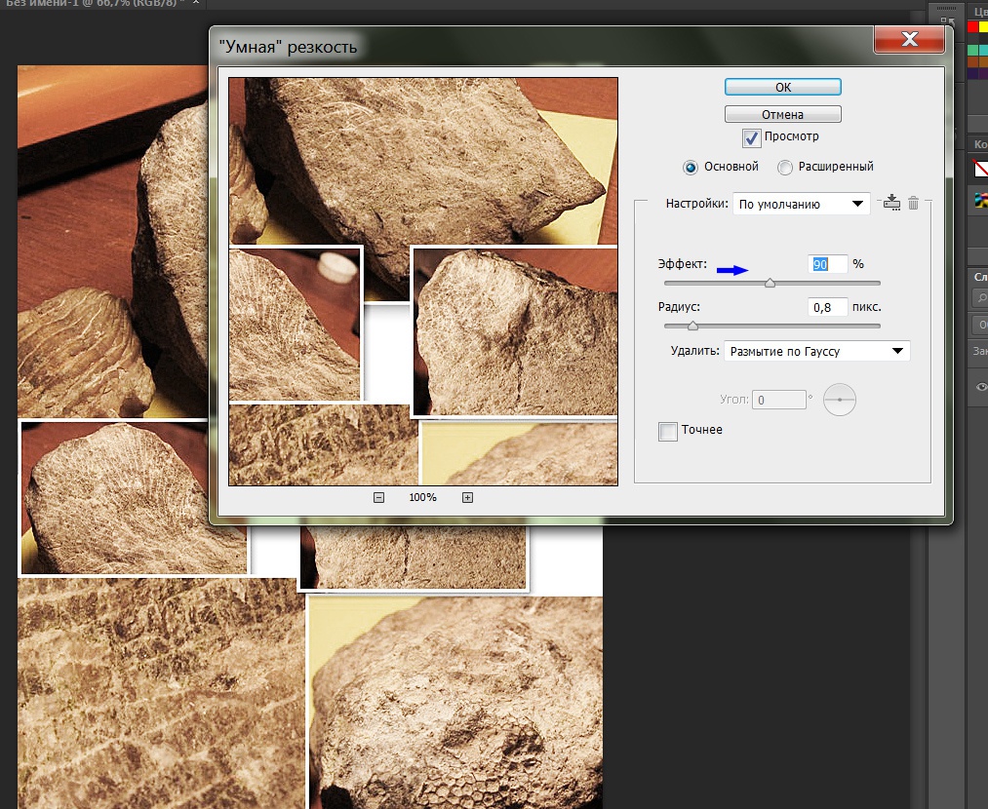Click the Эффект slider handle
The height and width of the screenshot is (809, 988).
[x=770, y=283]
